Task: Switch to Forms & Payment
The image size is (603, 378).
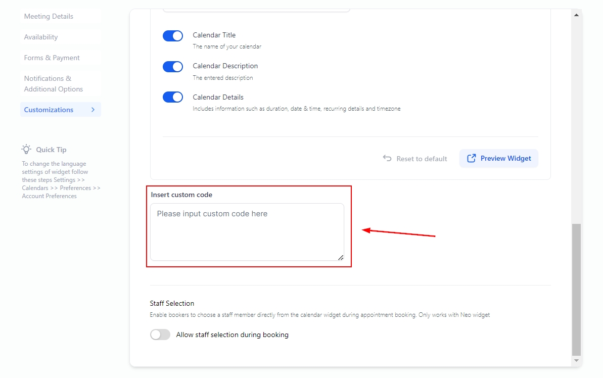Action: pos(52,58)
